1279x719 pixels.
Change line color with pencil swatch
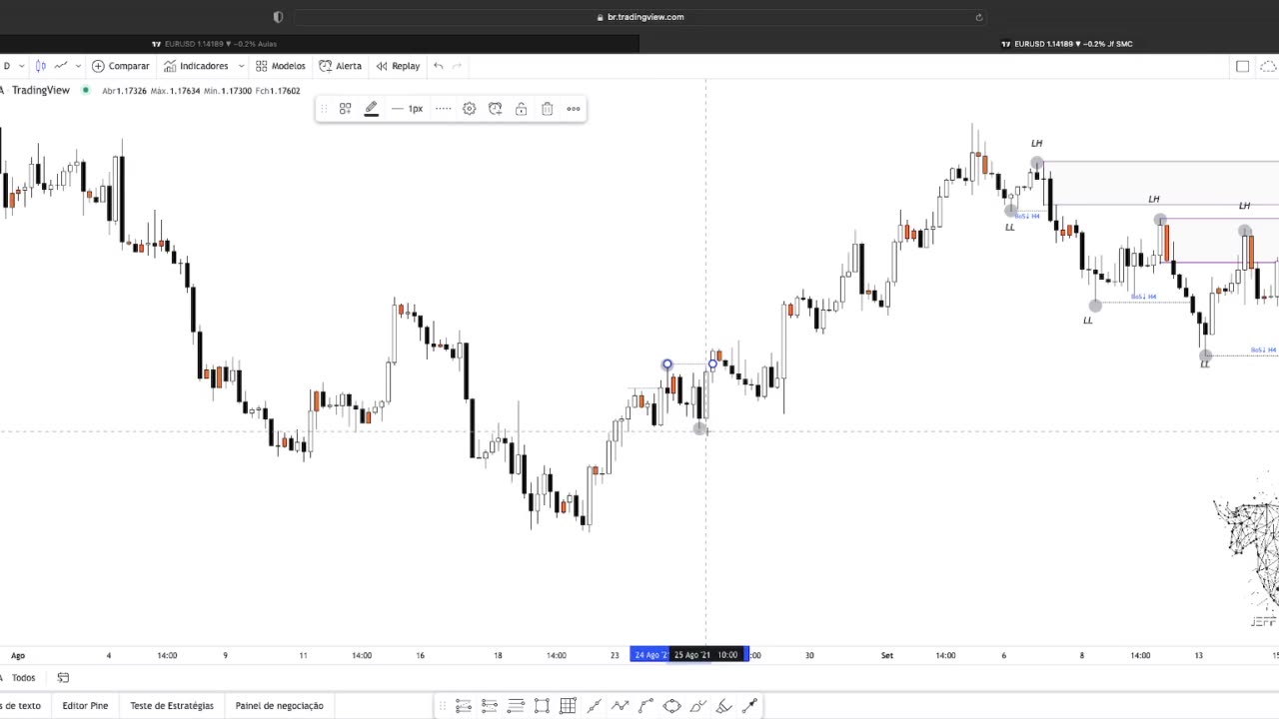point(371,109)
